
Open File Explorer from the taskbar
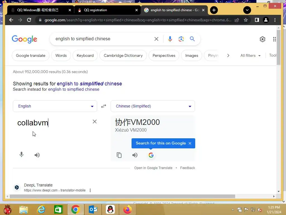(24, 209)
